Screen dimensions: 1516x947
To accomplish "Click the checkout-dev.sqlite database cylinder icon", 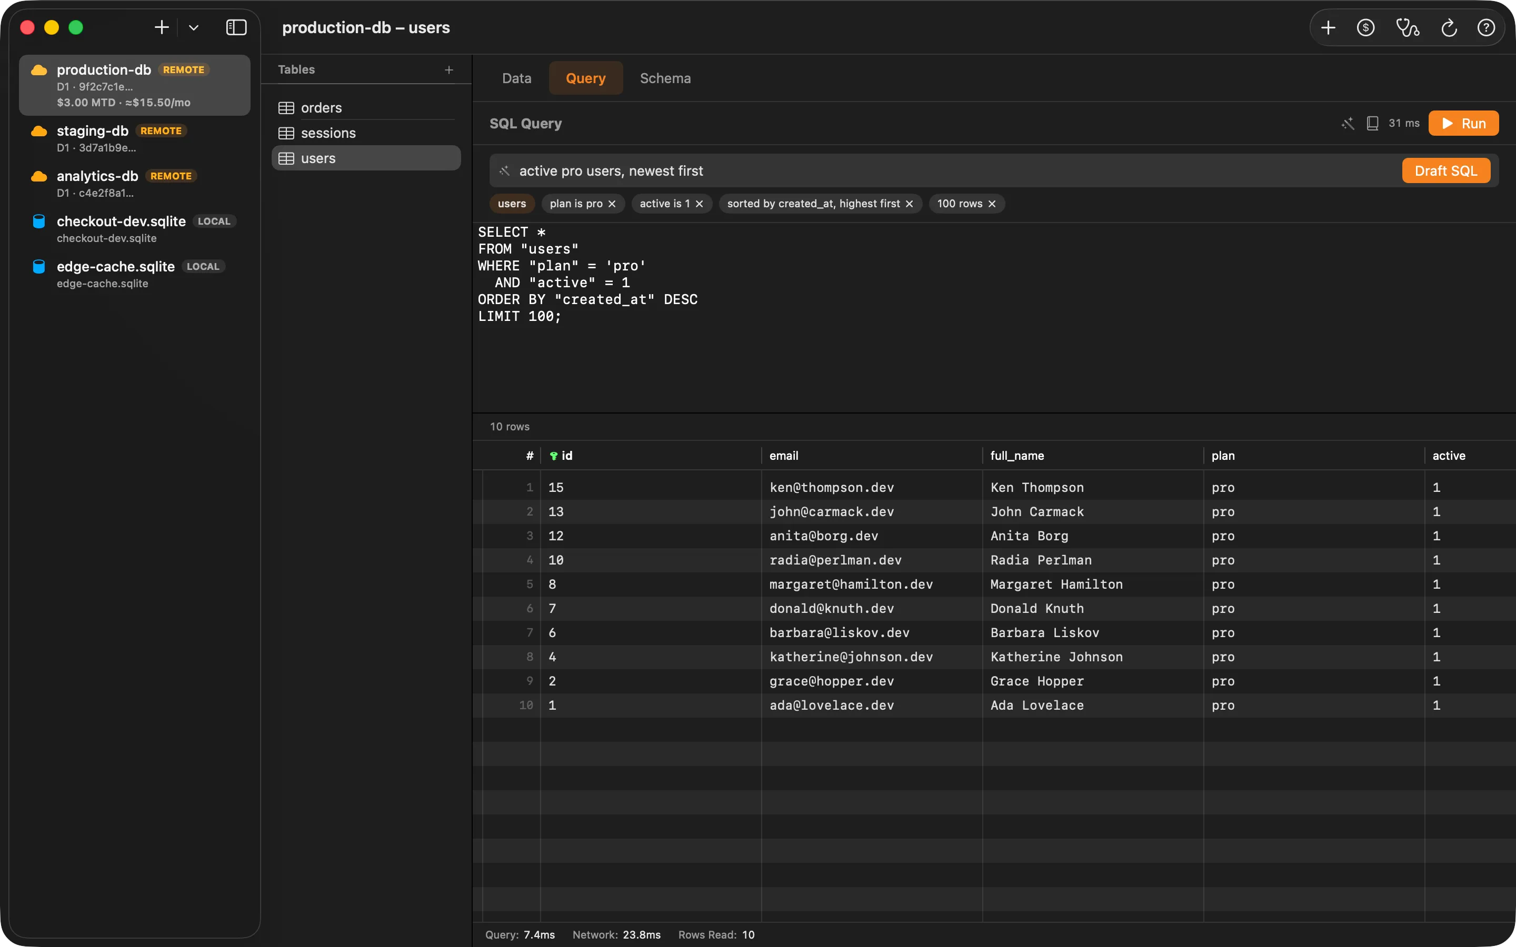I will pos(39,221).
